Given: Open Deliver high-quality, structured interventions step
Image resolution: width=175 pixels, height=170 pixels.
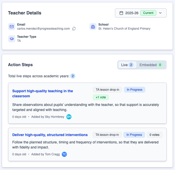Looking at the screenshot, I should point(50,135).
